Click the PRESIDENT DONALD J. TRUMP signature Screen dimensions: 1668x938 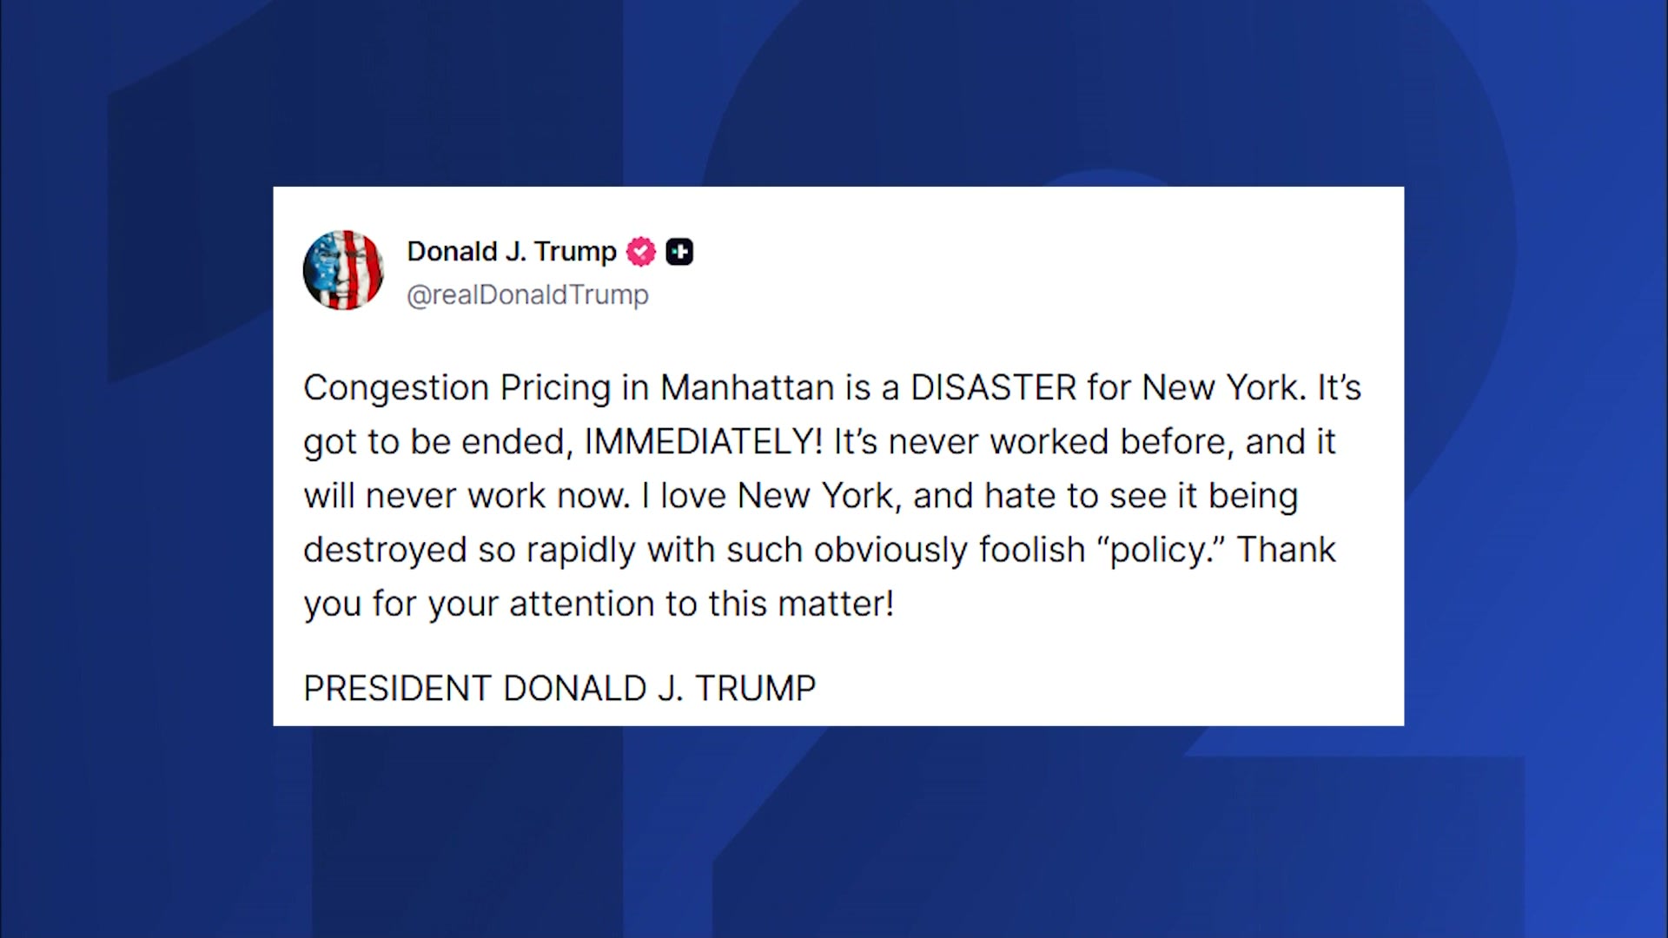[x=559, y=689]
